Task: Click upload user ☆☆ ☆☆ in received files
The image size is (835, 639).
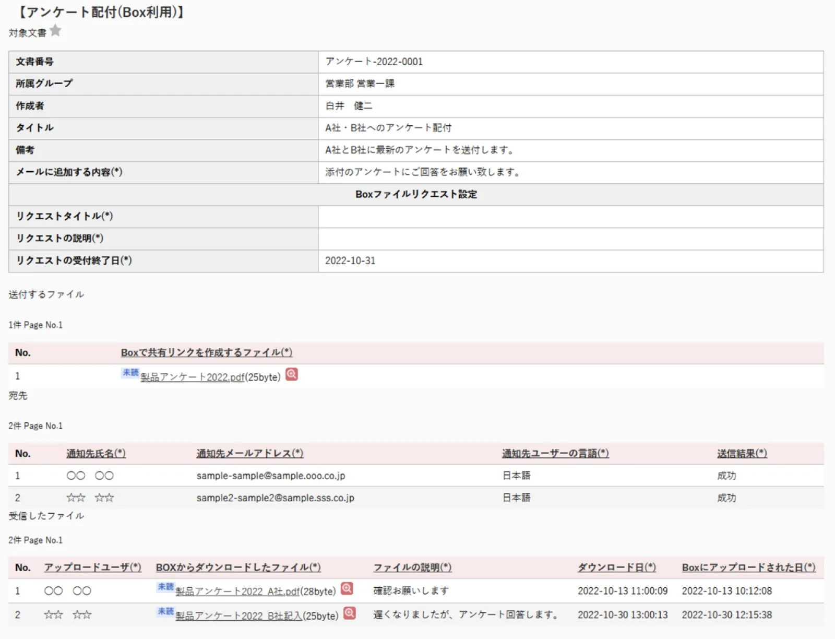Action: tap(68, 615)
